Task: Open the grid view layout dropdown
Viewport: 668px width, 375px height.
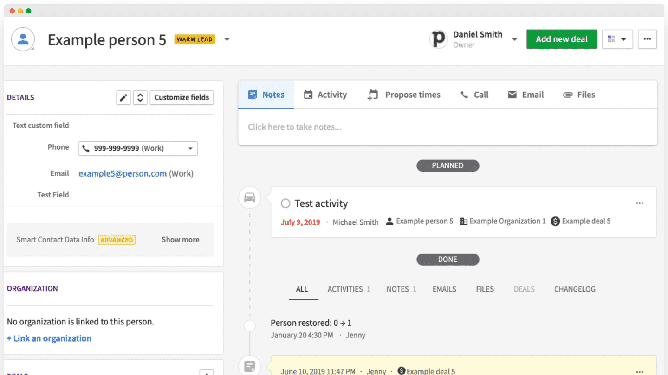Action: 617,39
